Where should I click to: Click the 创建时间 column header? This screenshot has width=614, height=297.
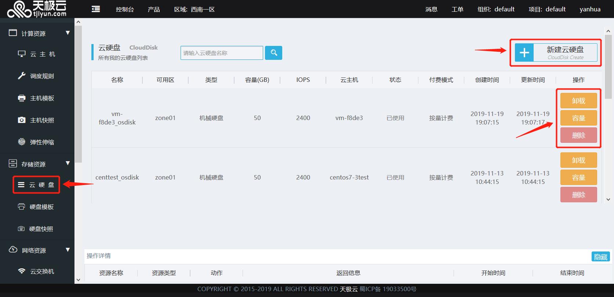487,80
